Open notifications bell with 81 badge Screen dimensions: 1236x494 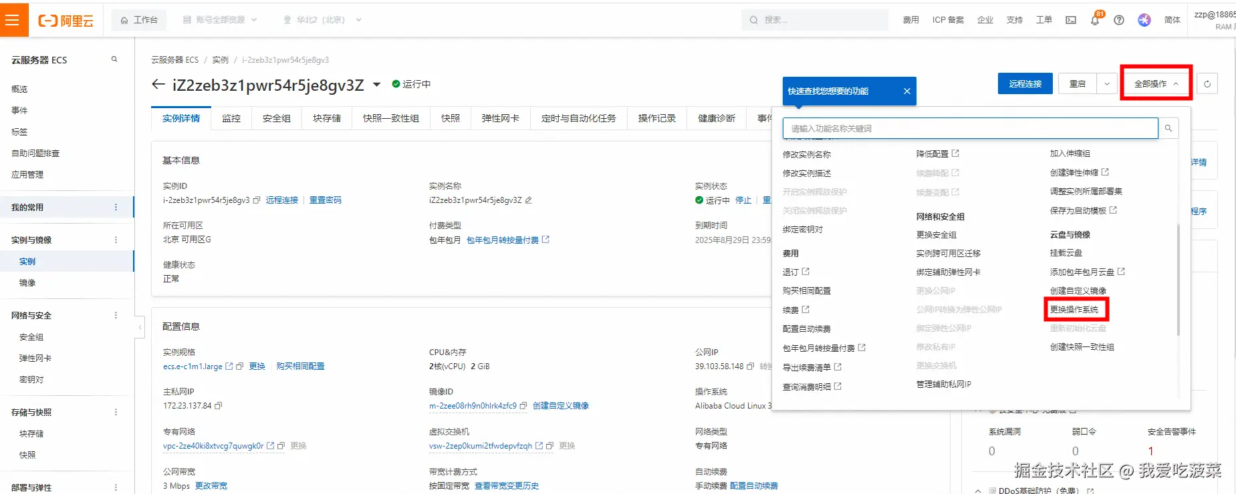[1095, 20]
